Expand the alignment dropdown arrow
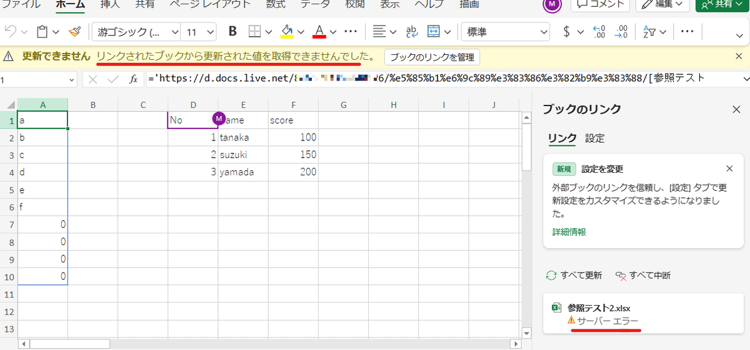This screenshot has height=350, width=750. click(x=392, y=32)
